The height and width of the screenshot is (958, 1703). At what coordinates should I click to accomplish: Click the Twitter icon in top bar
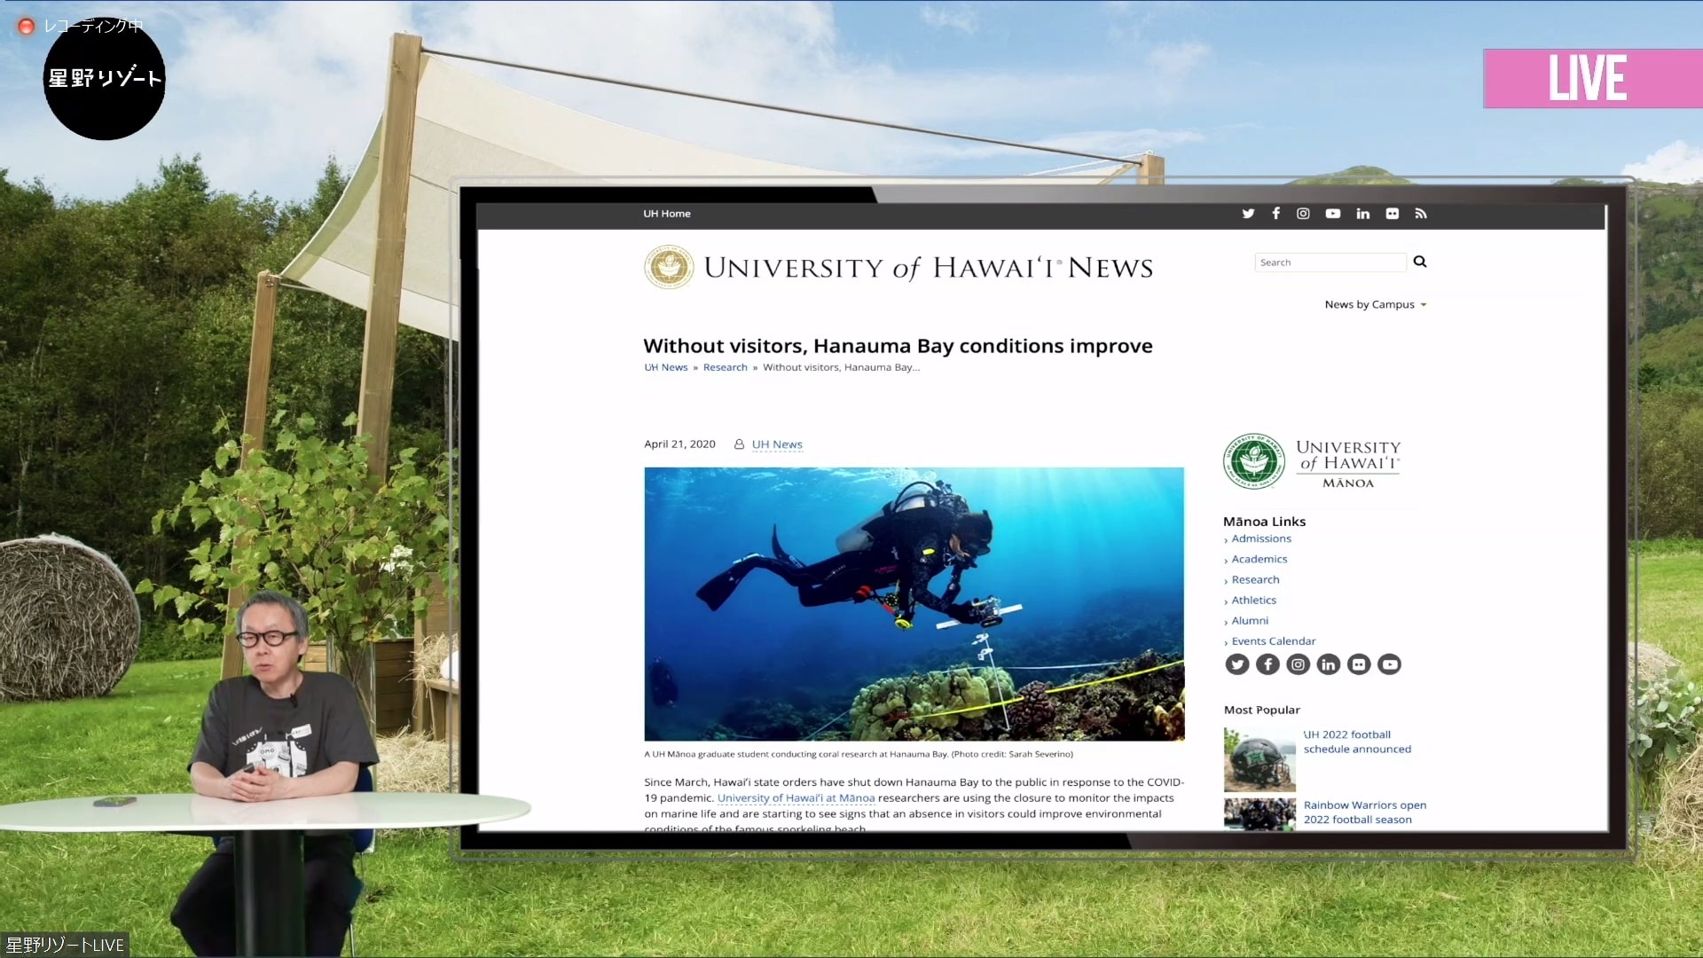tap(1248, 214)
